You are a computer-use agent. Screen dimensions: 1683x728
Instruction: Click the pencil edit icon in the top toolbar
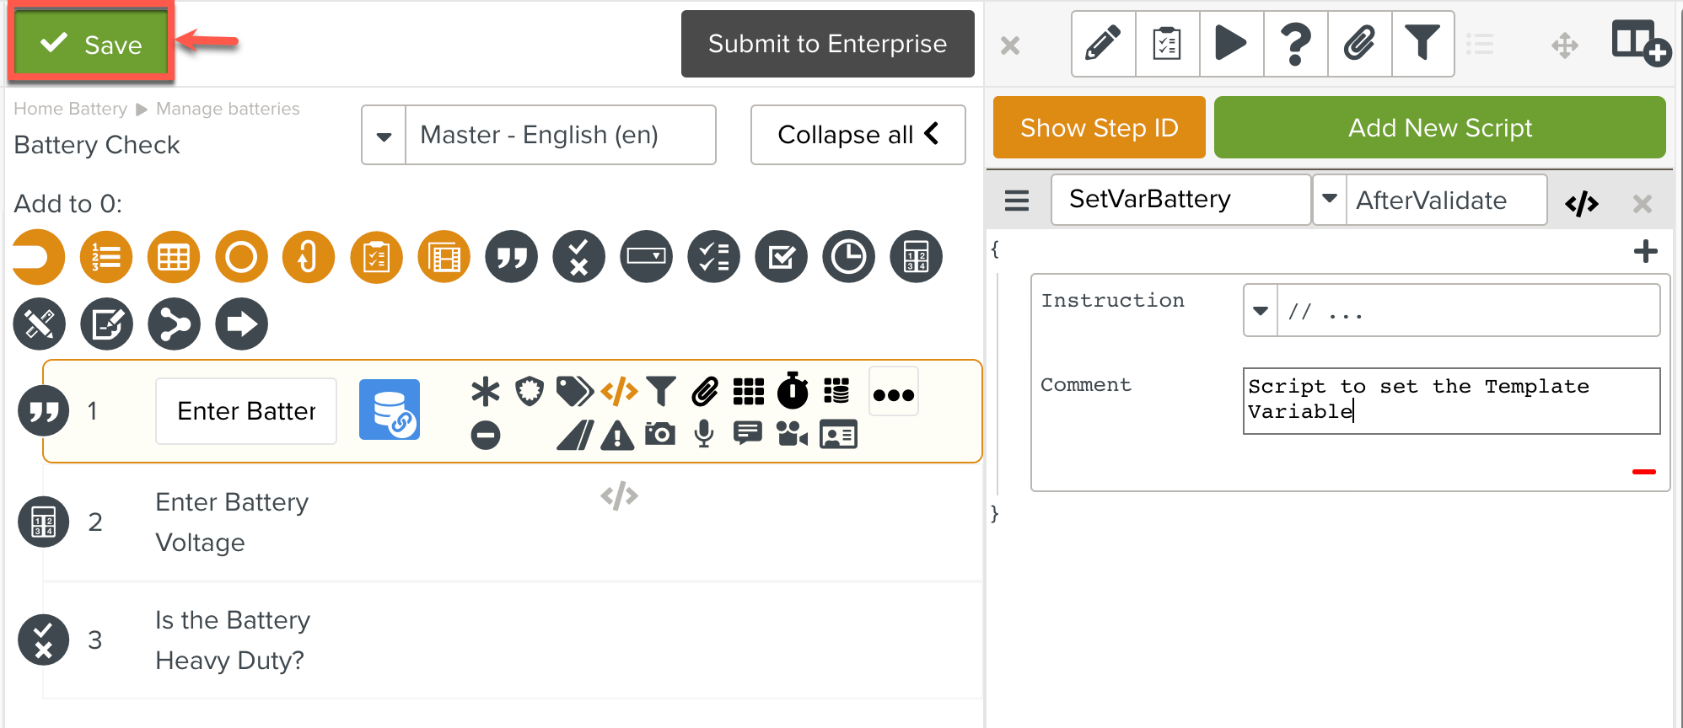coord(1103,43)
